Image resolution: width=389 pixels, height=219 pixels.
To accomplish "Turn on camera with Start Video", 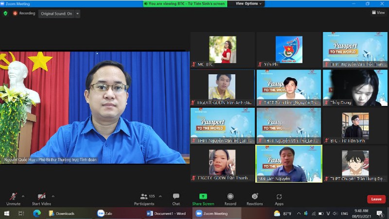I will tap(42, 197).
